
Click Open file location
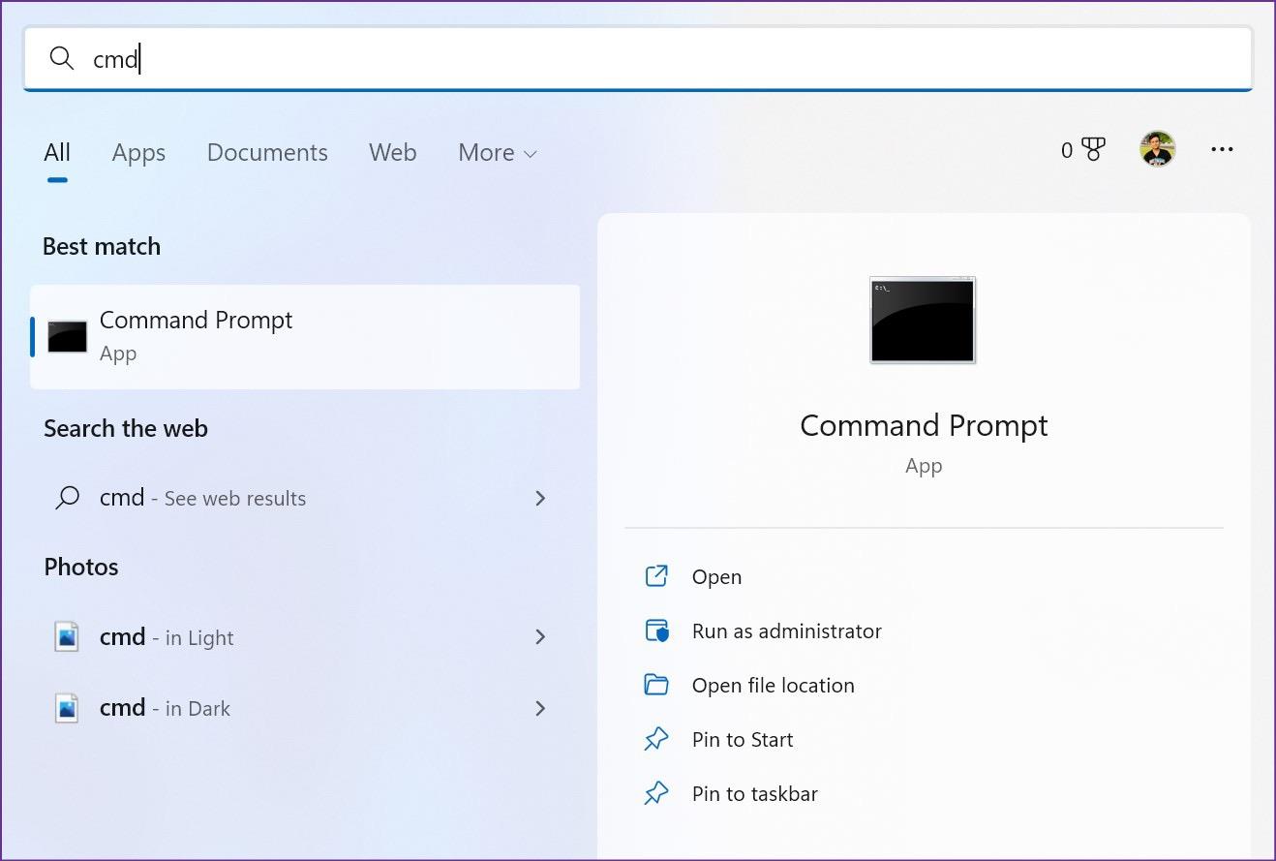point(773,685)
